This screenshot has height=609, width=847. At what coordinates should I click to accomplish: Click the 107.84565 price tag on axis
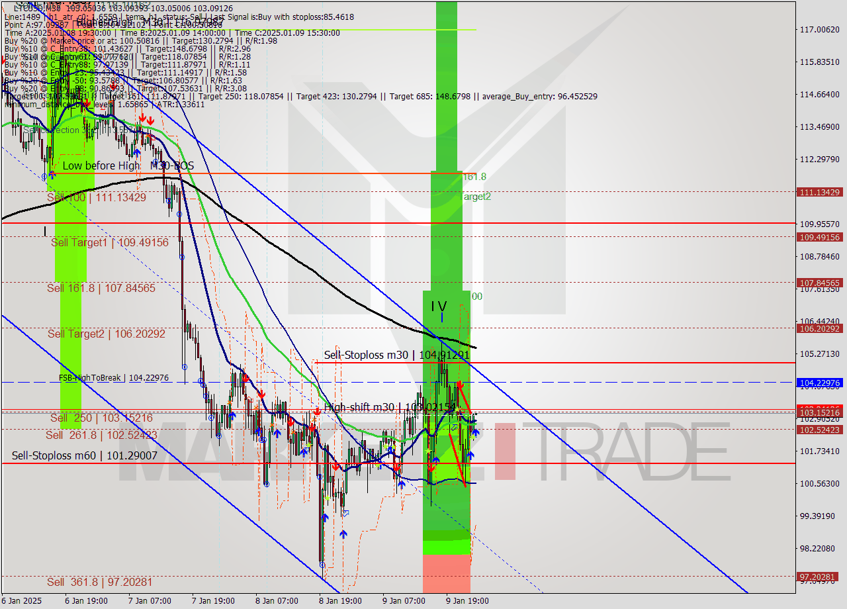(x=820, y=283)
